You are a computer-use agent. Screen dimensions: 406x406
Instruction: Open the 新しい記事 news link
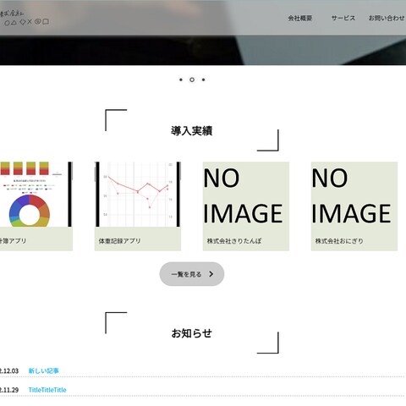(43, 370)
